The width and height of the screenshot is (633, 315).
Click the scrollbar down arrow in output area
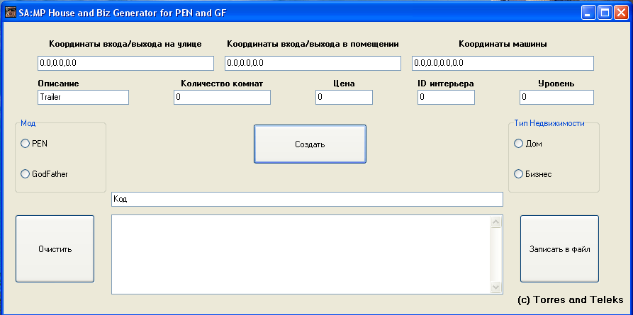(x=496, y=287)
